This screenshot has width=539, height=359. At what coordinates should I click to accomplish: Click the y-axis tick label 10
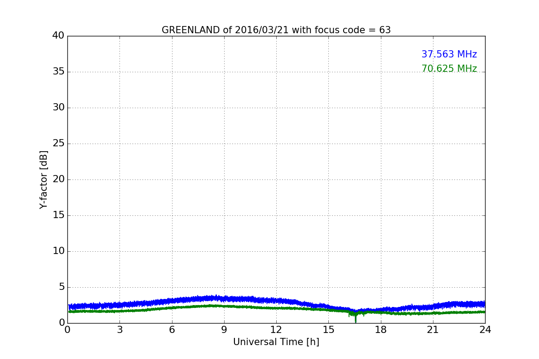[58, 251]
